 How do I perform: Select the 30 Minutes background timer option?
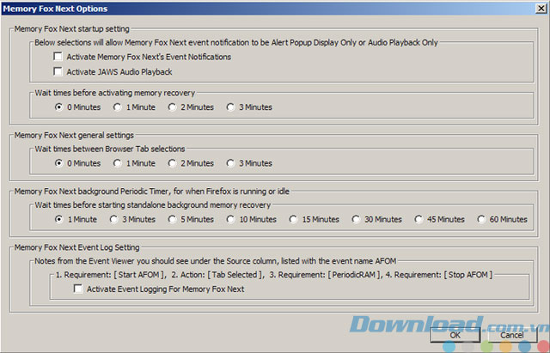coord(356,219)
